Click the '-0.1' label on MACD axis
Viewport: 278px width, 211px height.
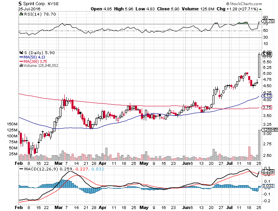(x=266, y=194)
